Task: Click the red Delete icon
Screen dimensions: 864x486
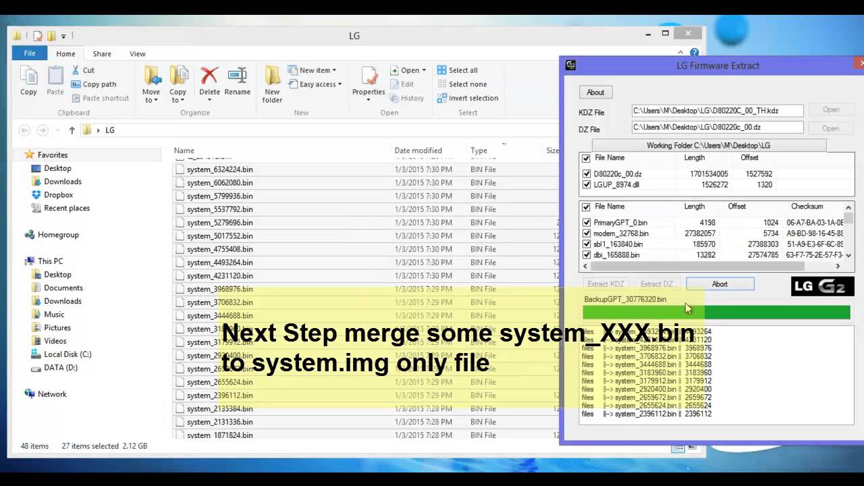Action: tap(209, 75)
